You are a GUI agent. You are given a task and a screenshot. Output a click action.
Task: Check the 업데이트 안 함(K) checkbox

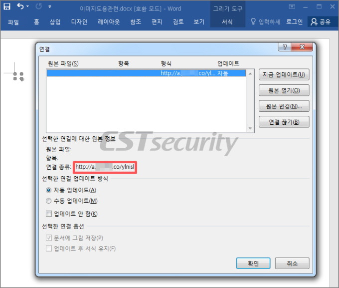click(49, 214)
